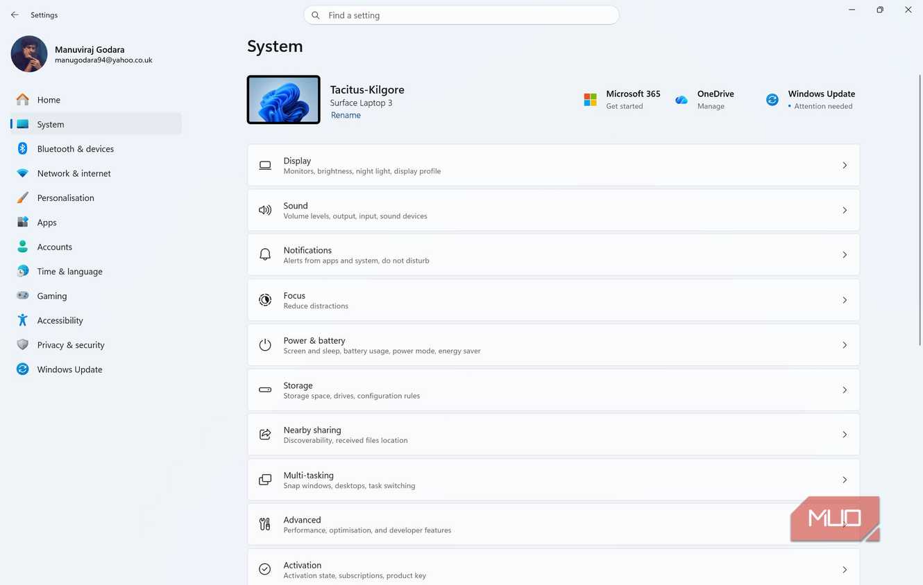Click the Privacy & security shield icon
923x585 pixels.
(x=23, y=344)
